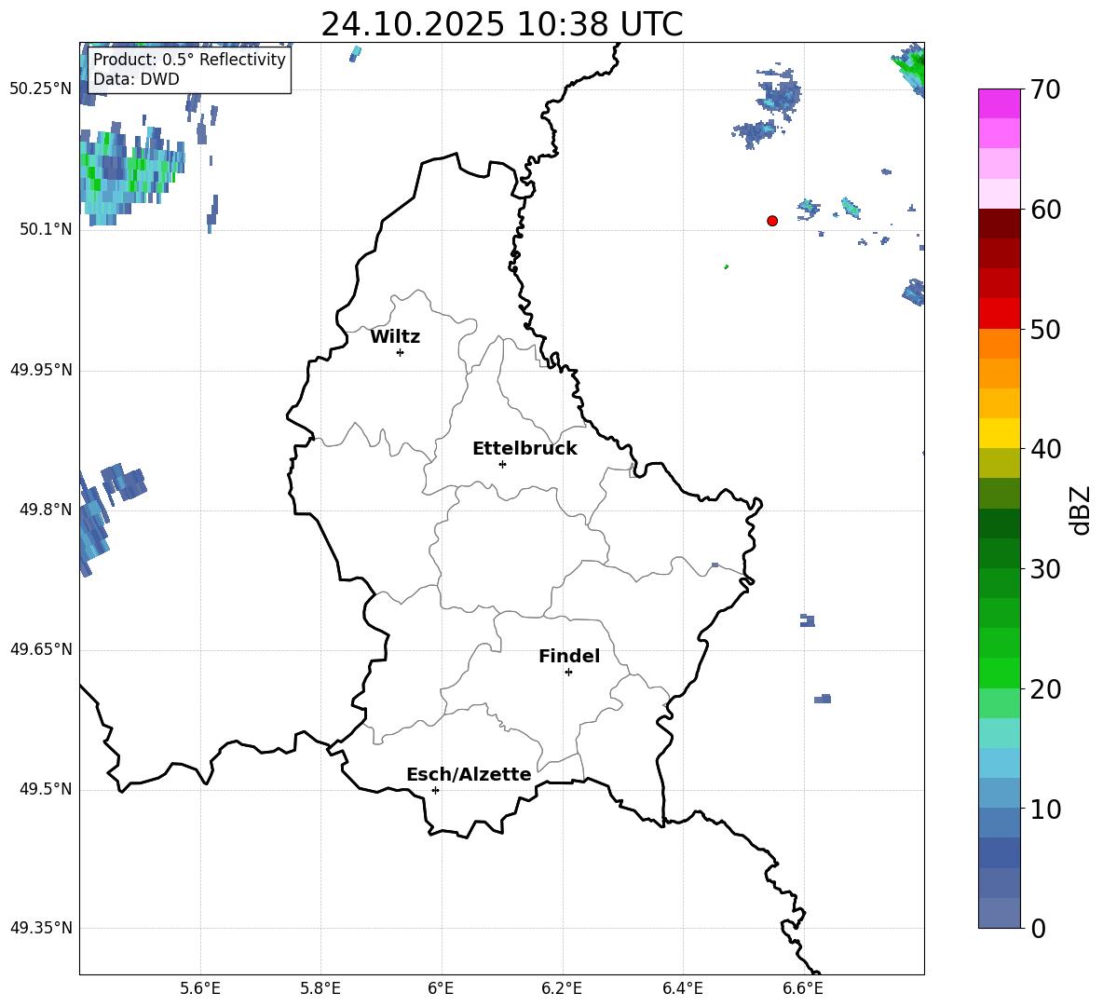The image size is (1103, 1007).
Task: Click the 20 value on the colorbar
Action: (1045, 689)
